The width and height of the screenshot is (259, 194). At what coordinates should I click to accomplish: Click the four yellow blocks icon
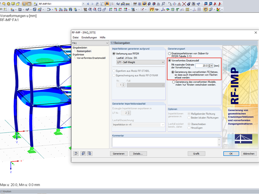187,10
